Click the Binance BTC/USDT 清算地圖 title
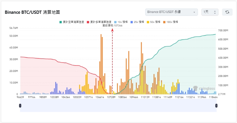This screenshot has height=123, width=237. 32,12
